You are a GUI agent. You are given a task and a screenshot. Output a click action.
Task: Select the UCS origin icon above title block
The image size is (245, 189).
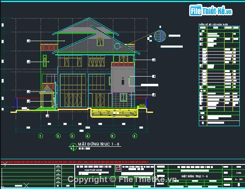coord(5,164)
